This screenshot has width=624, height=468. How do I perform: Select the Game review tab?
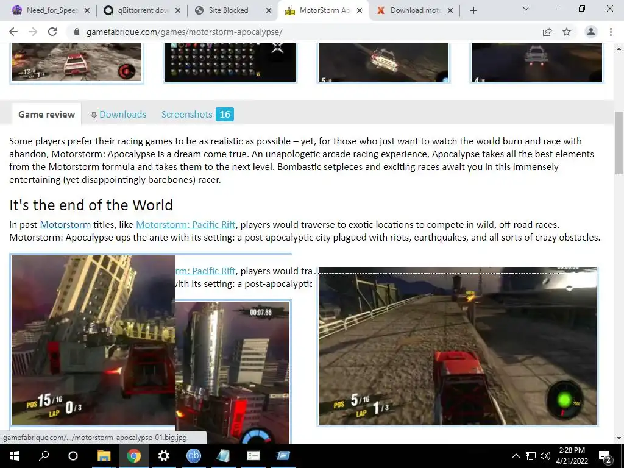click(46, 114)
